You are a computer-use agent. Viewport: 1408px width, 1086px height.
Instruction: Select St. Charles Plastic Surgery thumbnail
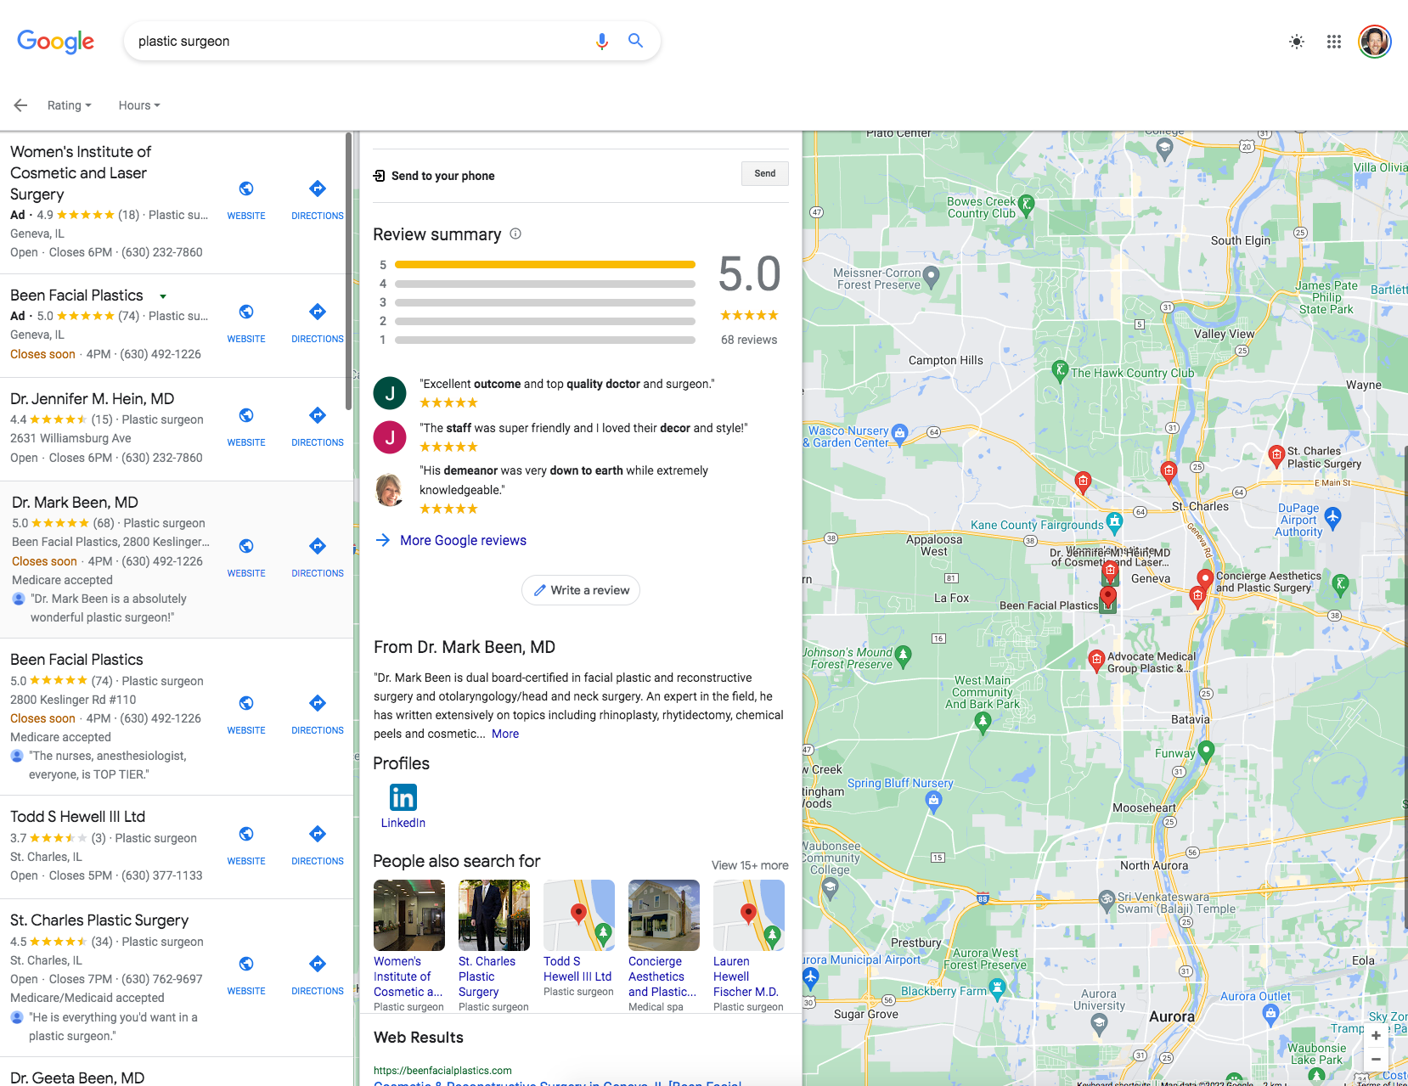pyautogui.click(x=494, y=915)
